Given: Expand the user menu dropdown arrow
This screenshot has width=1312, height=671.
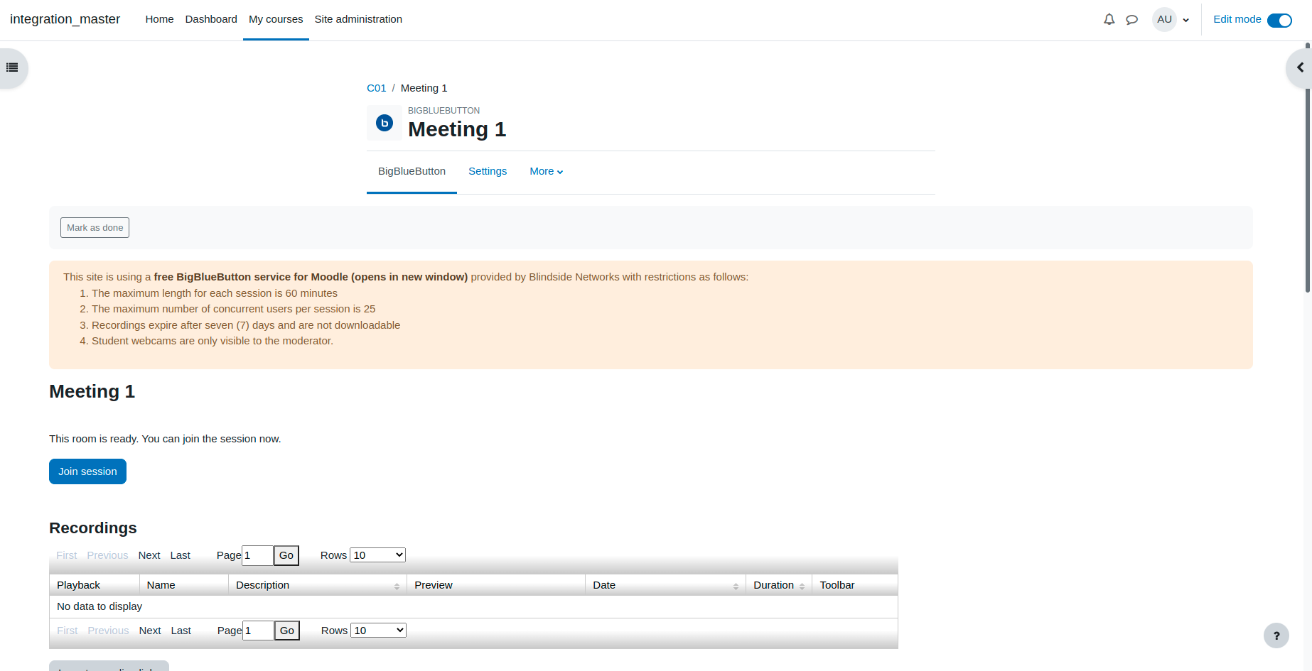Looking at the screenshot, I should (x=1186, y=20).
